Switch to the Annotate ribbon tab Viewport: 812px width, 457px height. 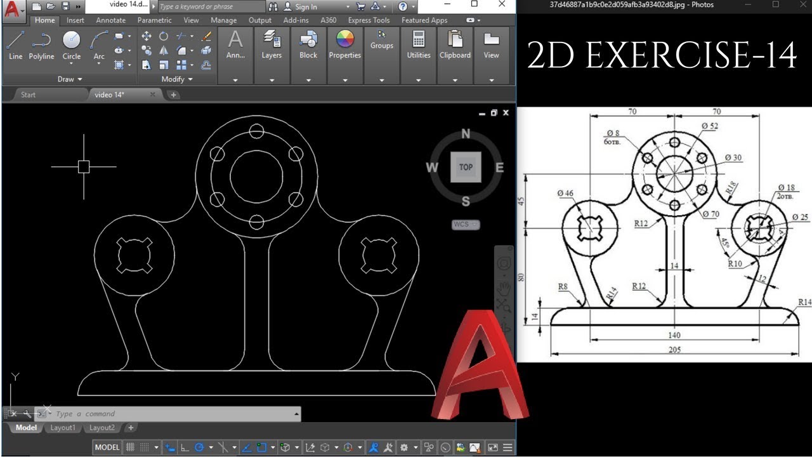click(x=111, y=20)
